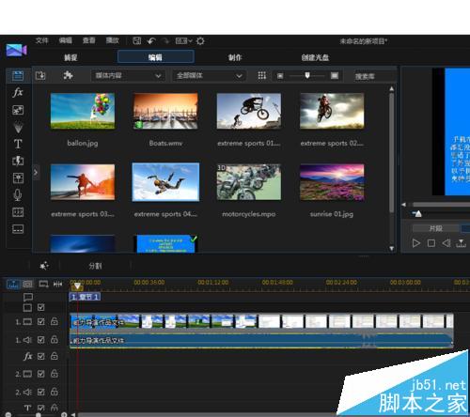Lock audio track 2
Screen dimensions: 470x417
click(x=55, y=392)
